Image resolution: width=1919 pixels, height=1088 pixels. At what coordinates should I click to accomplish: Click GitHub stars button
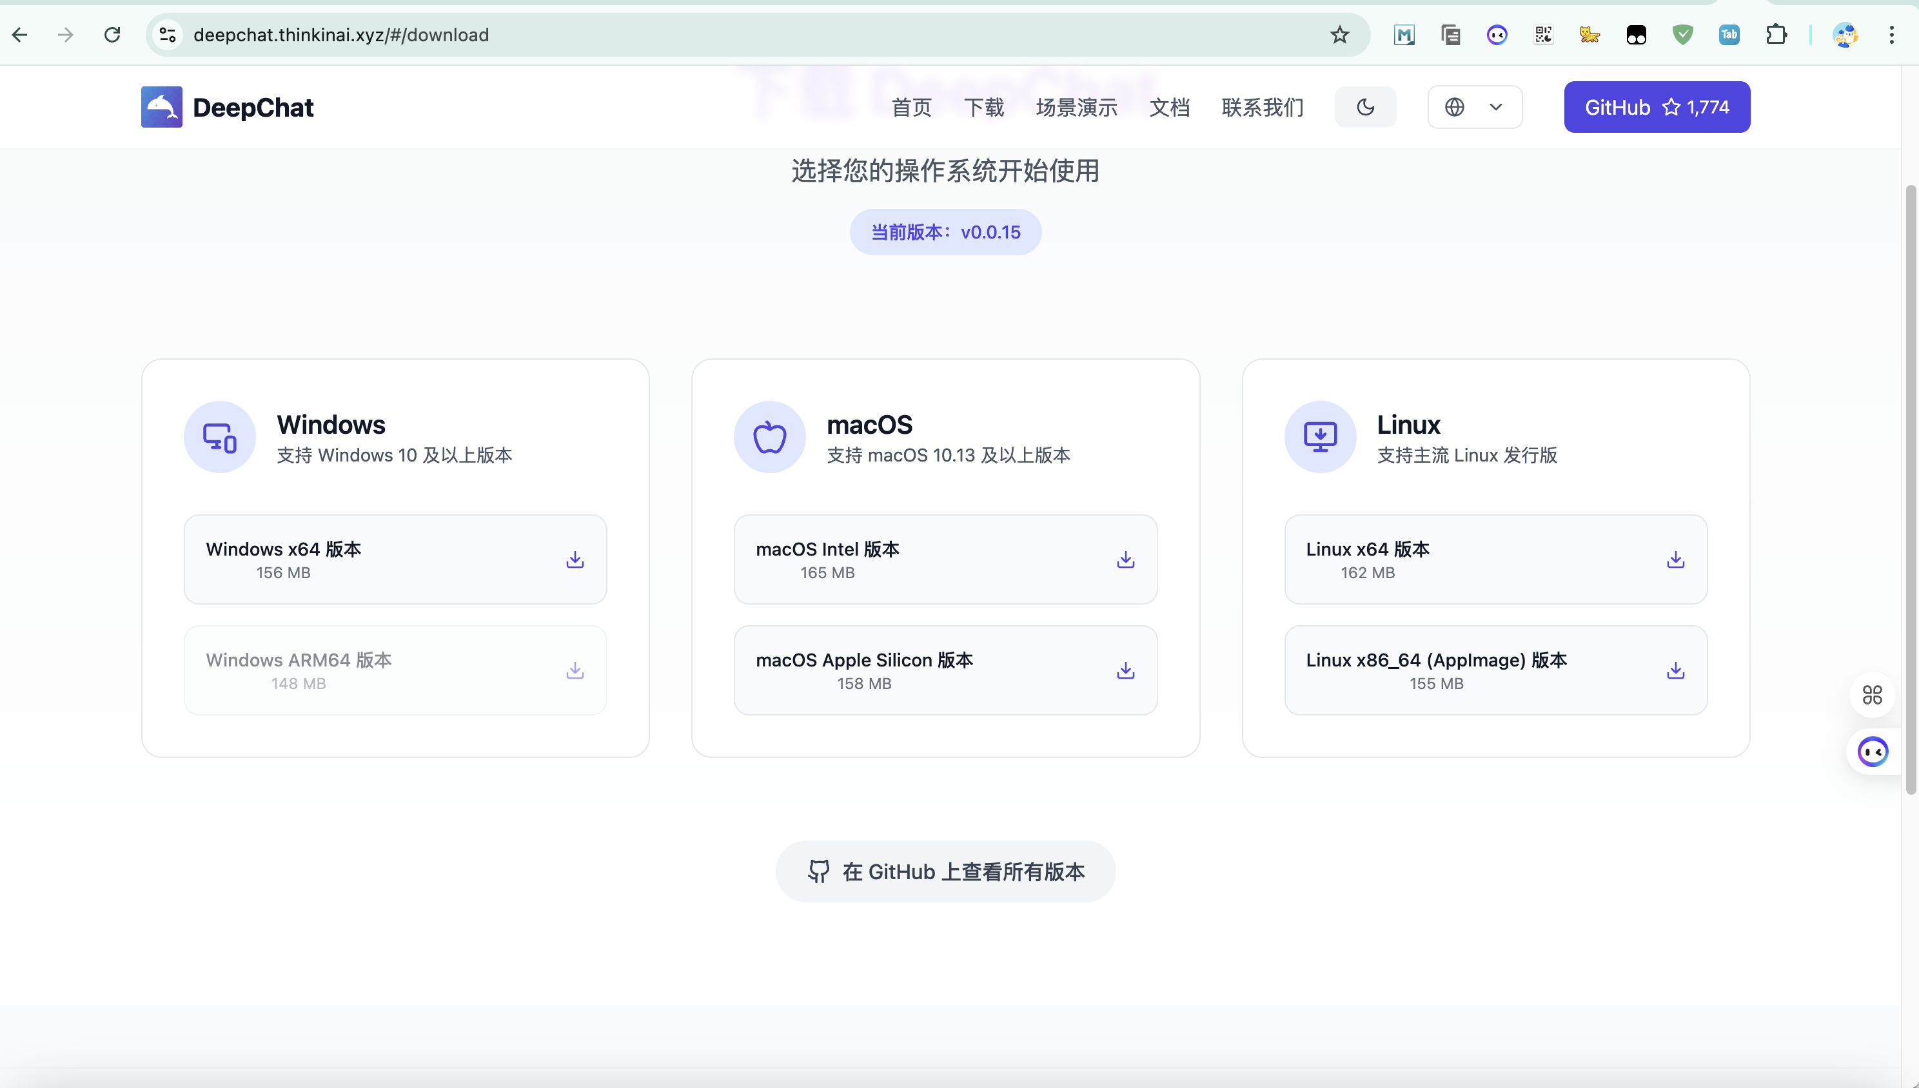[x=1656, y=107]
